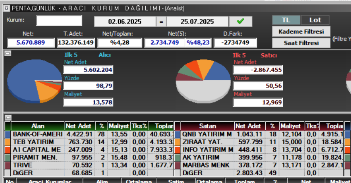Screen dimensions: 351x183
Task: Click Maliyet header in Alan table
Action: [119, 126]
